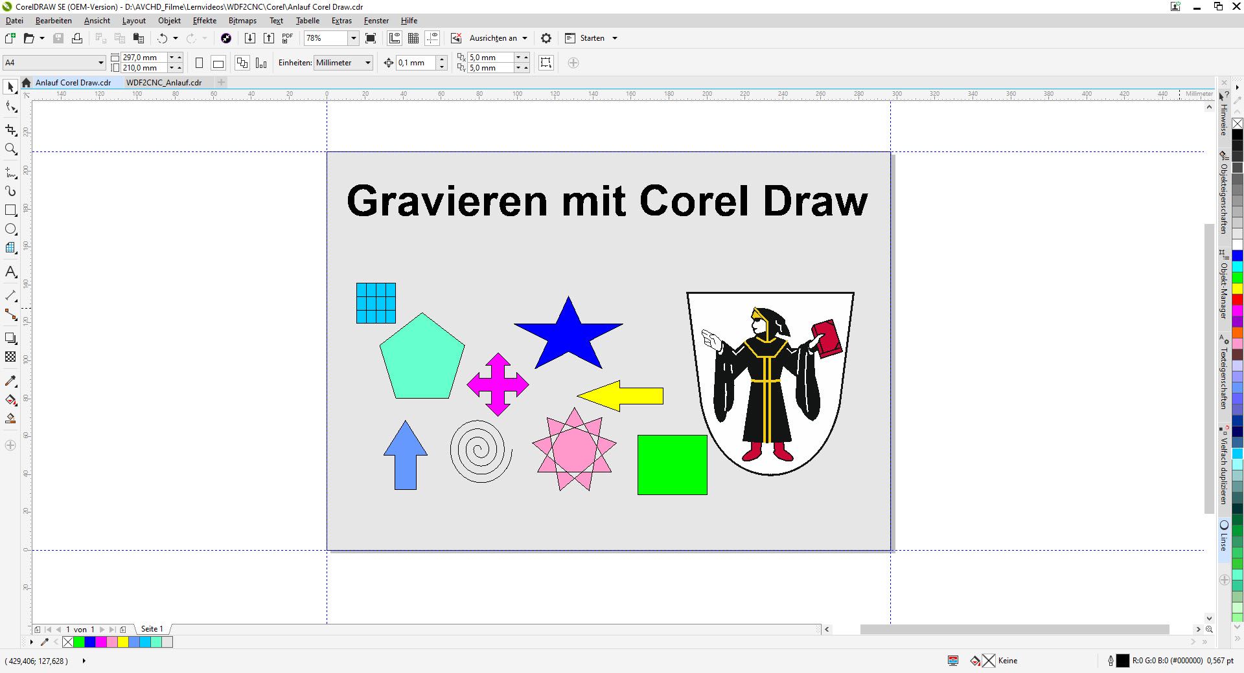
Task: Expand the Starten launcher dropdown
Action: tap(615, 38)
